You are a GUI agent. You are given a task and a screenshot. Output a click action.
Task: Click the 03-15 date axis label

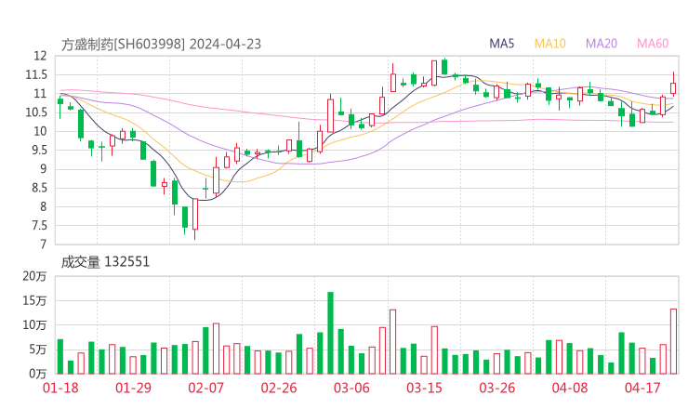pyautogui.click(x=424, y=388)
